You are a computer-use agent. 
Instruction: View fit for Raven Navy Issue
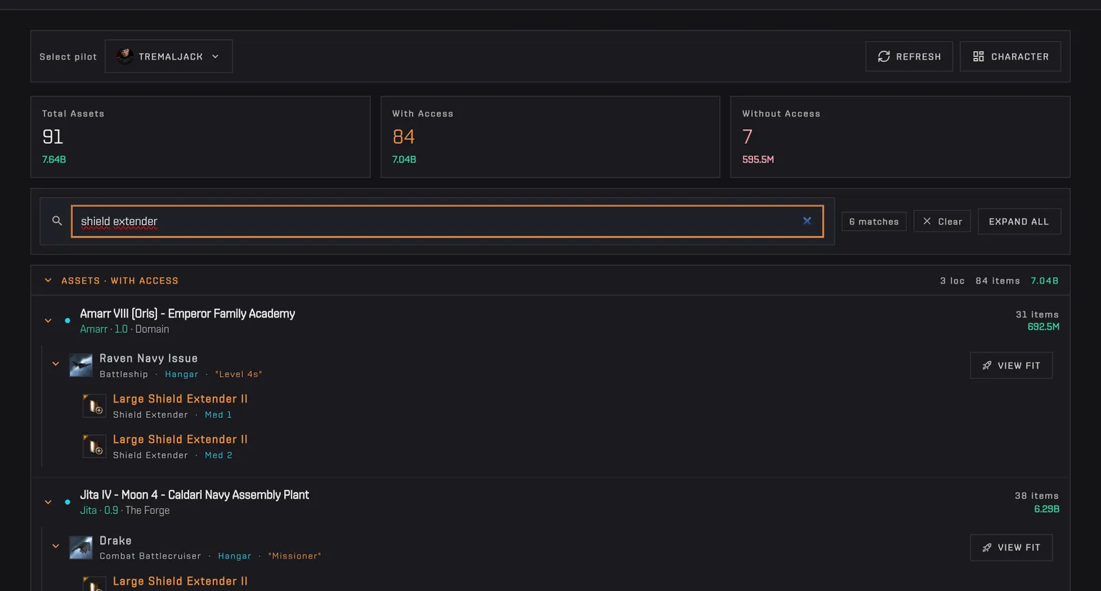1011,365
